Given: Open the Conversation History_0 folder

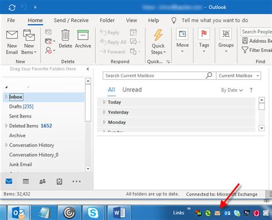Looking at the screenshot, I should [34, 155].
